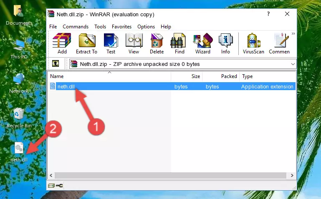
Task: Click the status bar drive icon
Action: pos(51,186)
